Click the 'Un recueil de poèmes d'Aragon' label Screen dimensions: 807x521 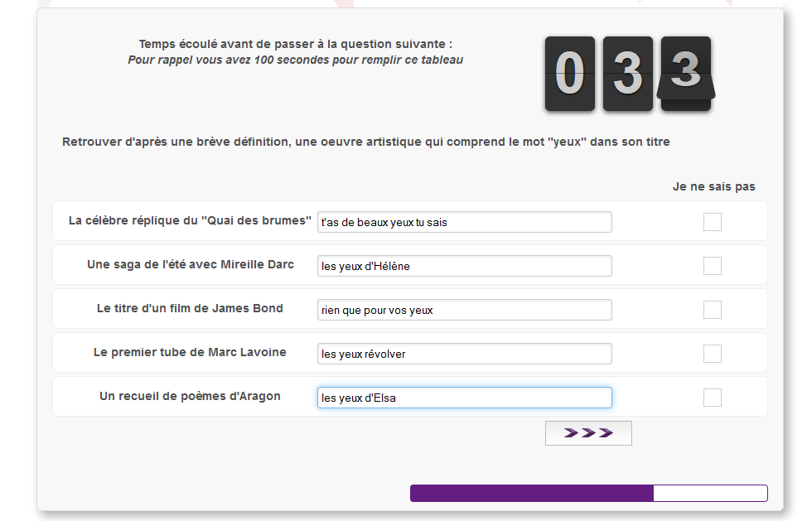(190, 396)
